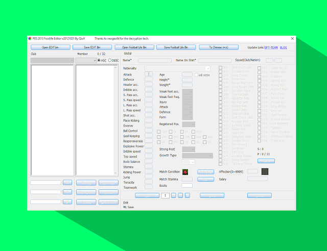
Task: Click Save Football Life Bin button
Action: (176, 47)
